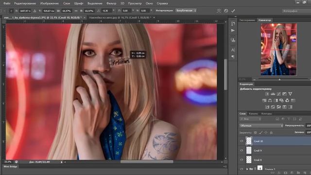
Task: Open the workspace dropdown at top right
Action: 296,11
